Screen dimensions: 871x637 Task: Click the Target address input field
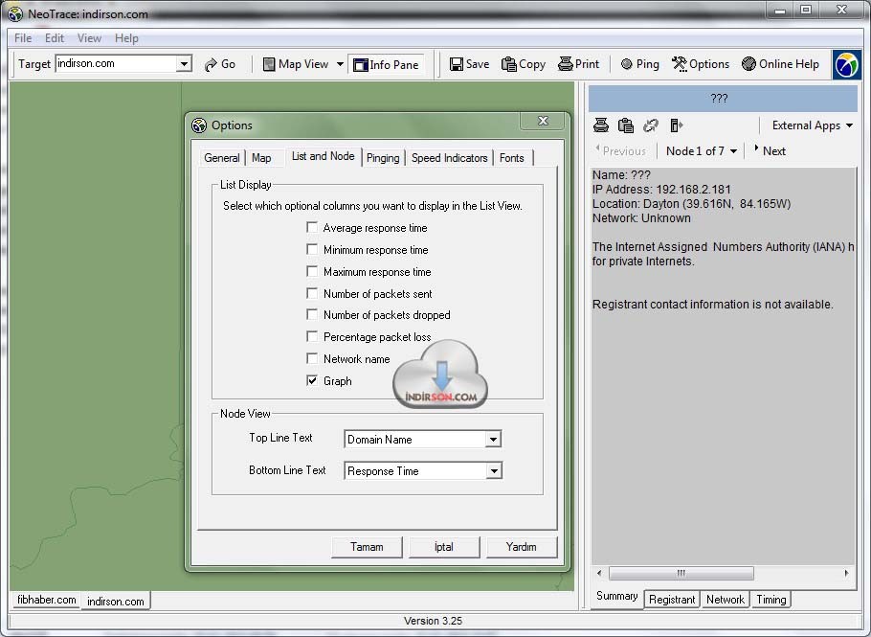(116, 64)
